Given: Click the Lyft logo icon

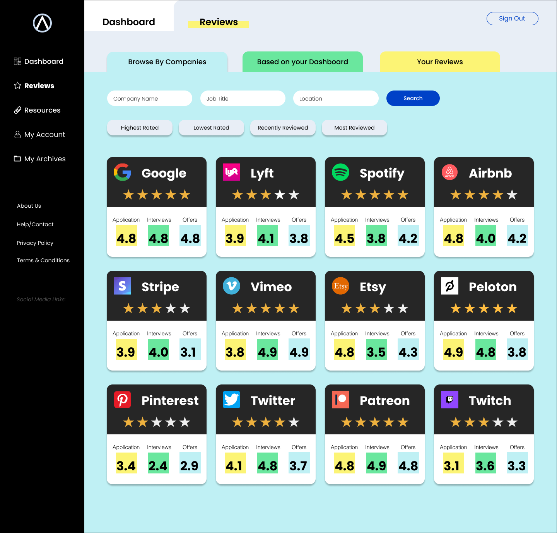Looking at the screenshot, I should pos(232,172).
